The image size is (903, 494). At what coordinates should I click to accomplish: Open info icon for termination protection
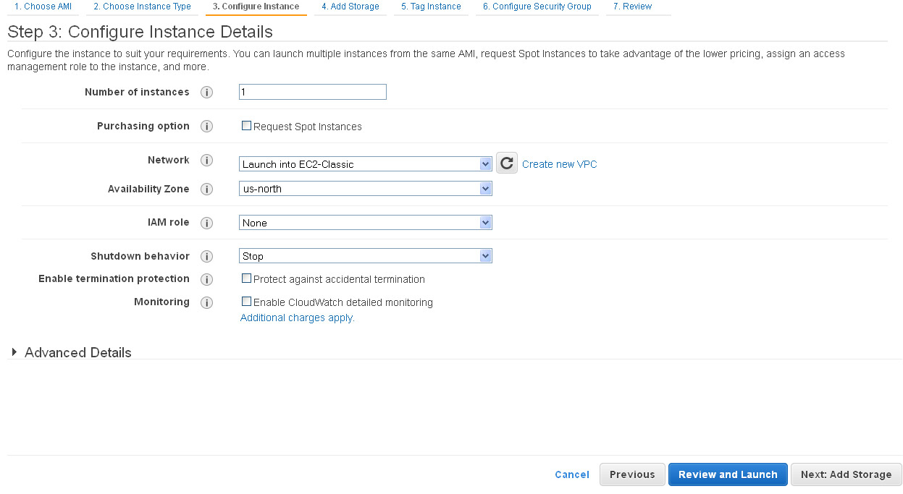[206, 279]
